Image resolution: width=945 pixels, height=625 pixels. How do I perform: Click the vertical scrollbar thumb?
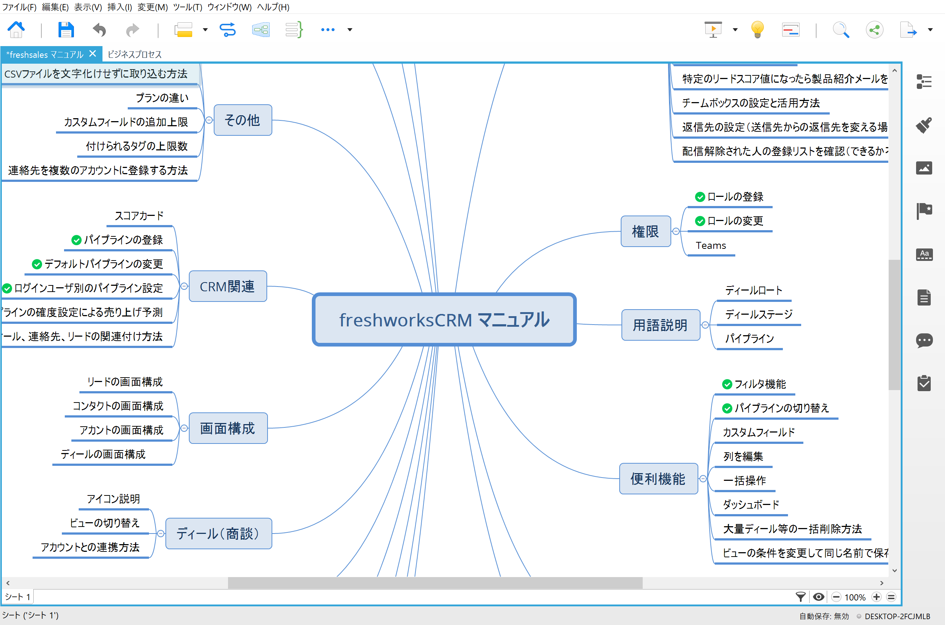(894, 325)
